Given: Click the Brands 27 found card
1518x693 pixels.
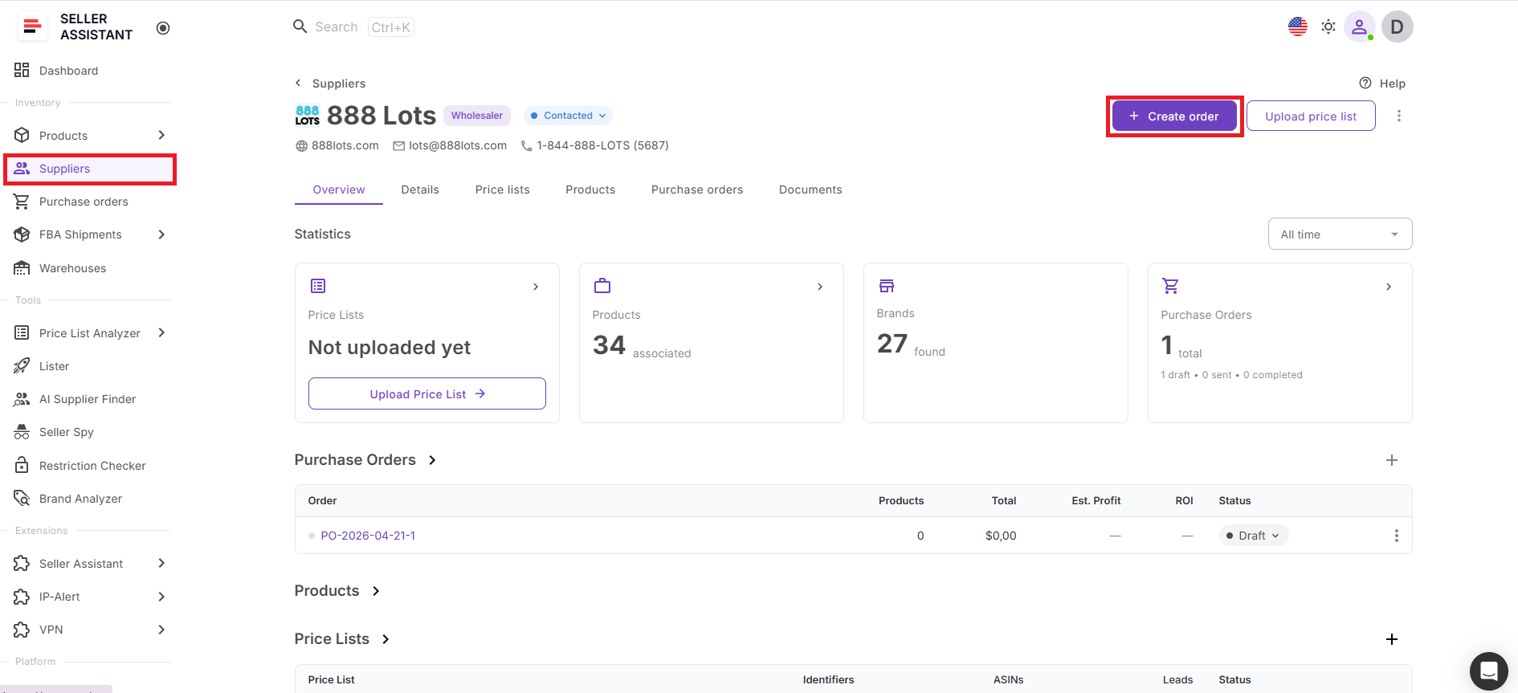Looking at the screenshot, I should (996, 343).
